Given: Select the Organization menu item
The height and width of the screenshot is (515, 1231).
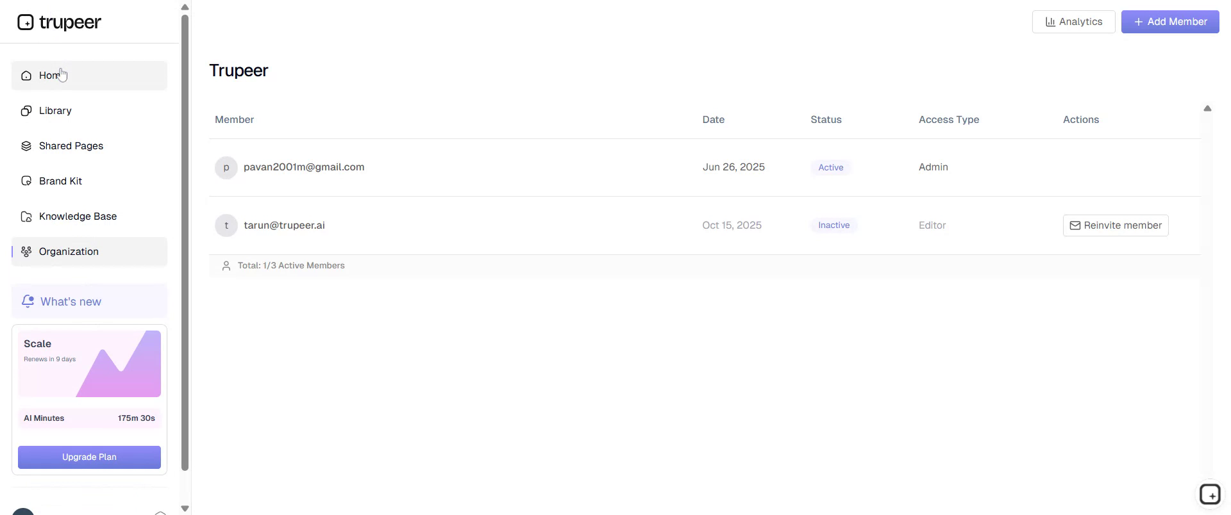Looking at the screenshot, I should (x=89, y=252).
